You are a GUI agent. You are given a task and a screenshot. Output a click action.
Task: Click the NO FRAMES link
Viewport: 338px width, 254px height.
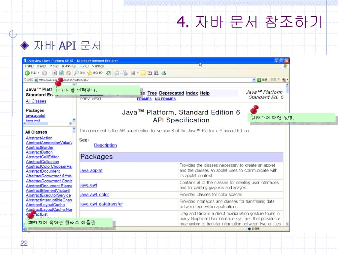tap(165, 99)
